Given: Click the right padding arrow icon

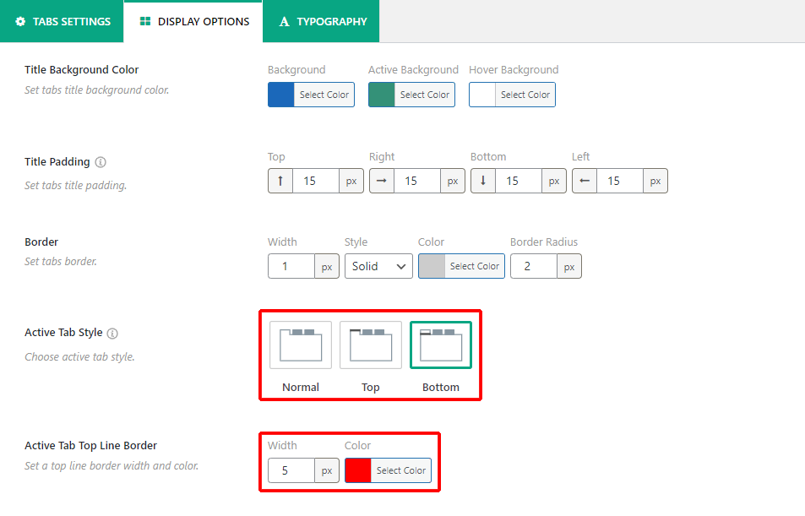Looking at the screenshot, I should 382,181.
